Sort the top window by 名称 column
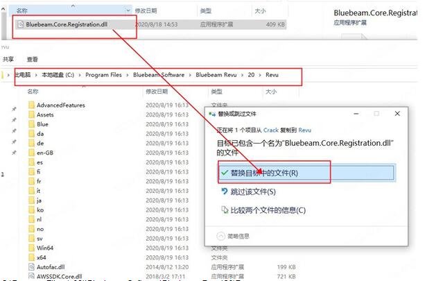This screenshot has width=427, height=281. click(21, 10)
